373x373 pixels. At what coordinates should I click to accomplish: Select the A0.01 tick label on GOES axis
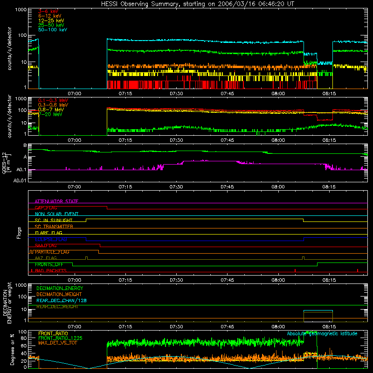pos(20,180)
